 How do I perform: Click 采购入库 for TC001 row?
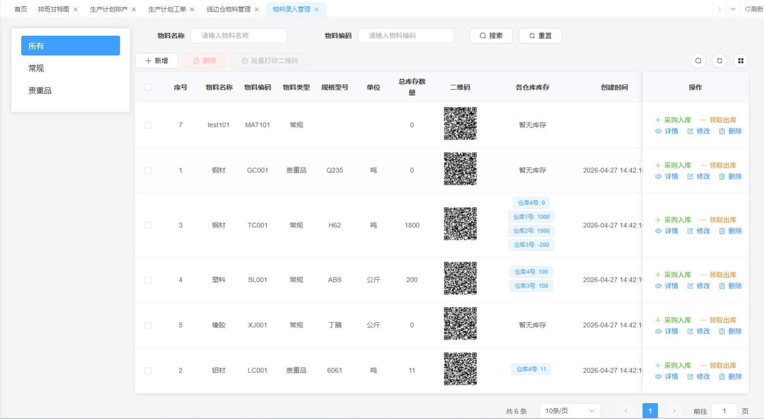click(673, 220)
